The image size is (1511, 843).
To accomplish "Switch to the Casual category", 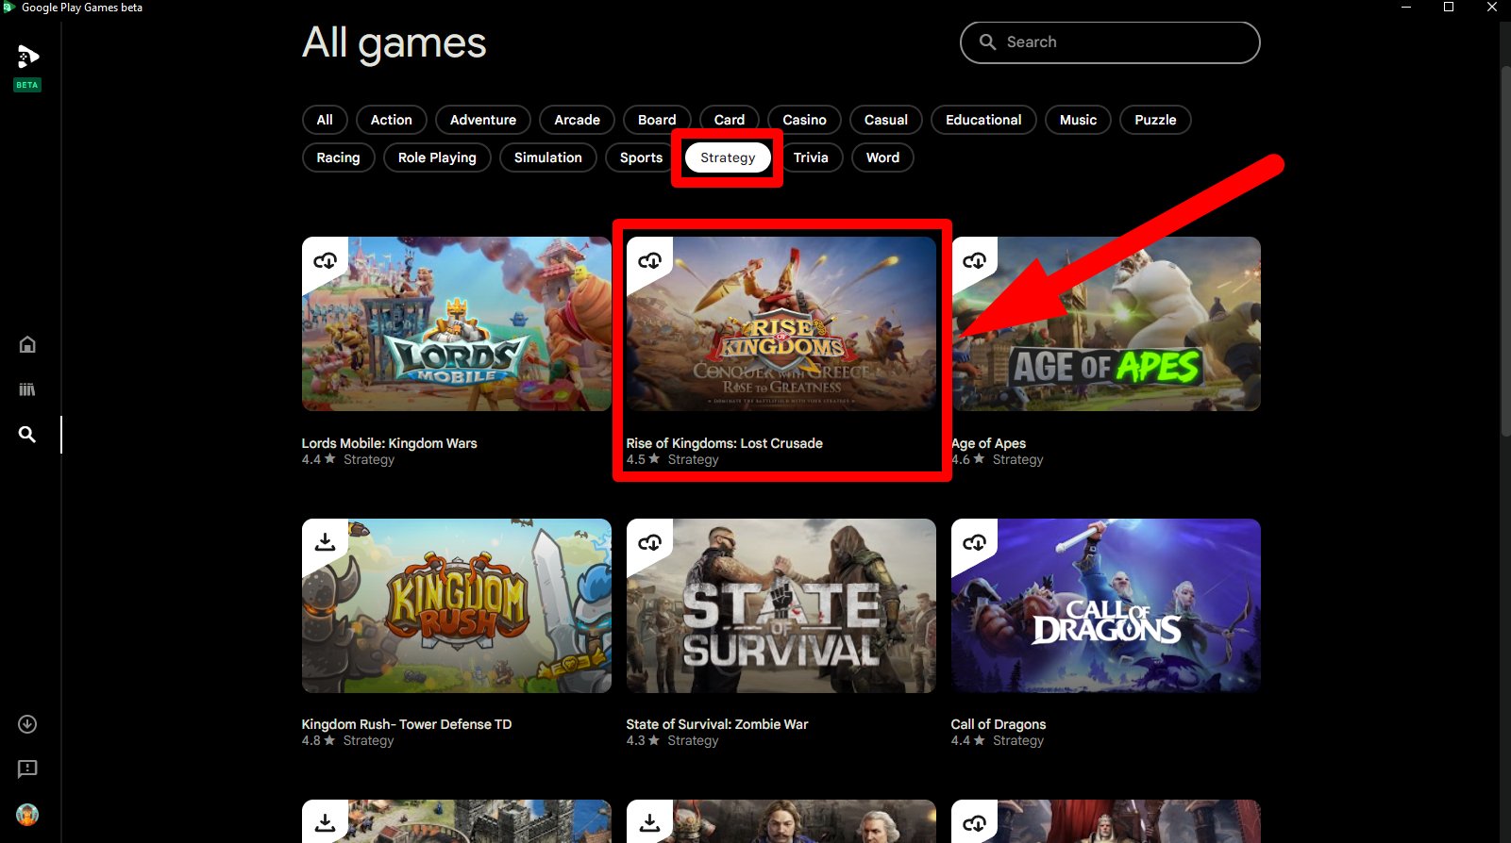I will tap(886, 120).
